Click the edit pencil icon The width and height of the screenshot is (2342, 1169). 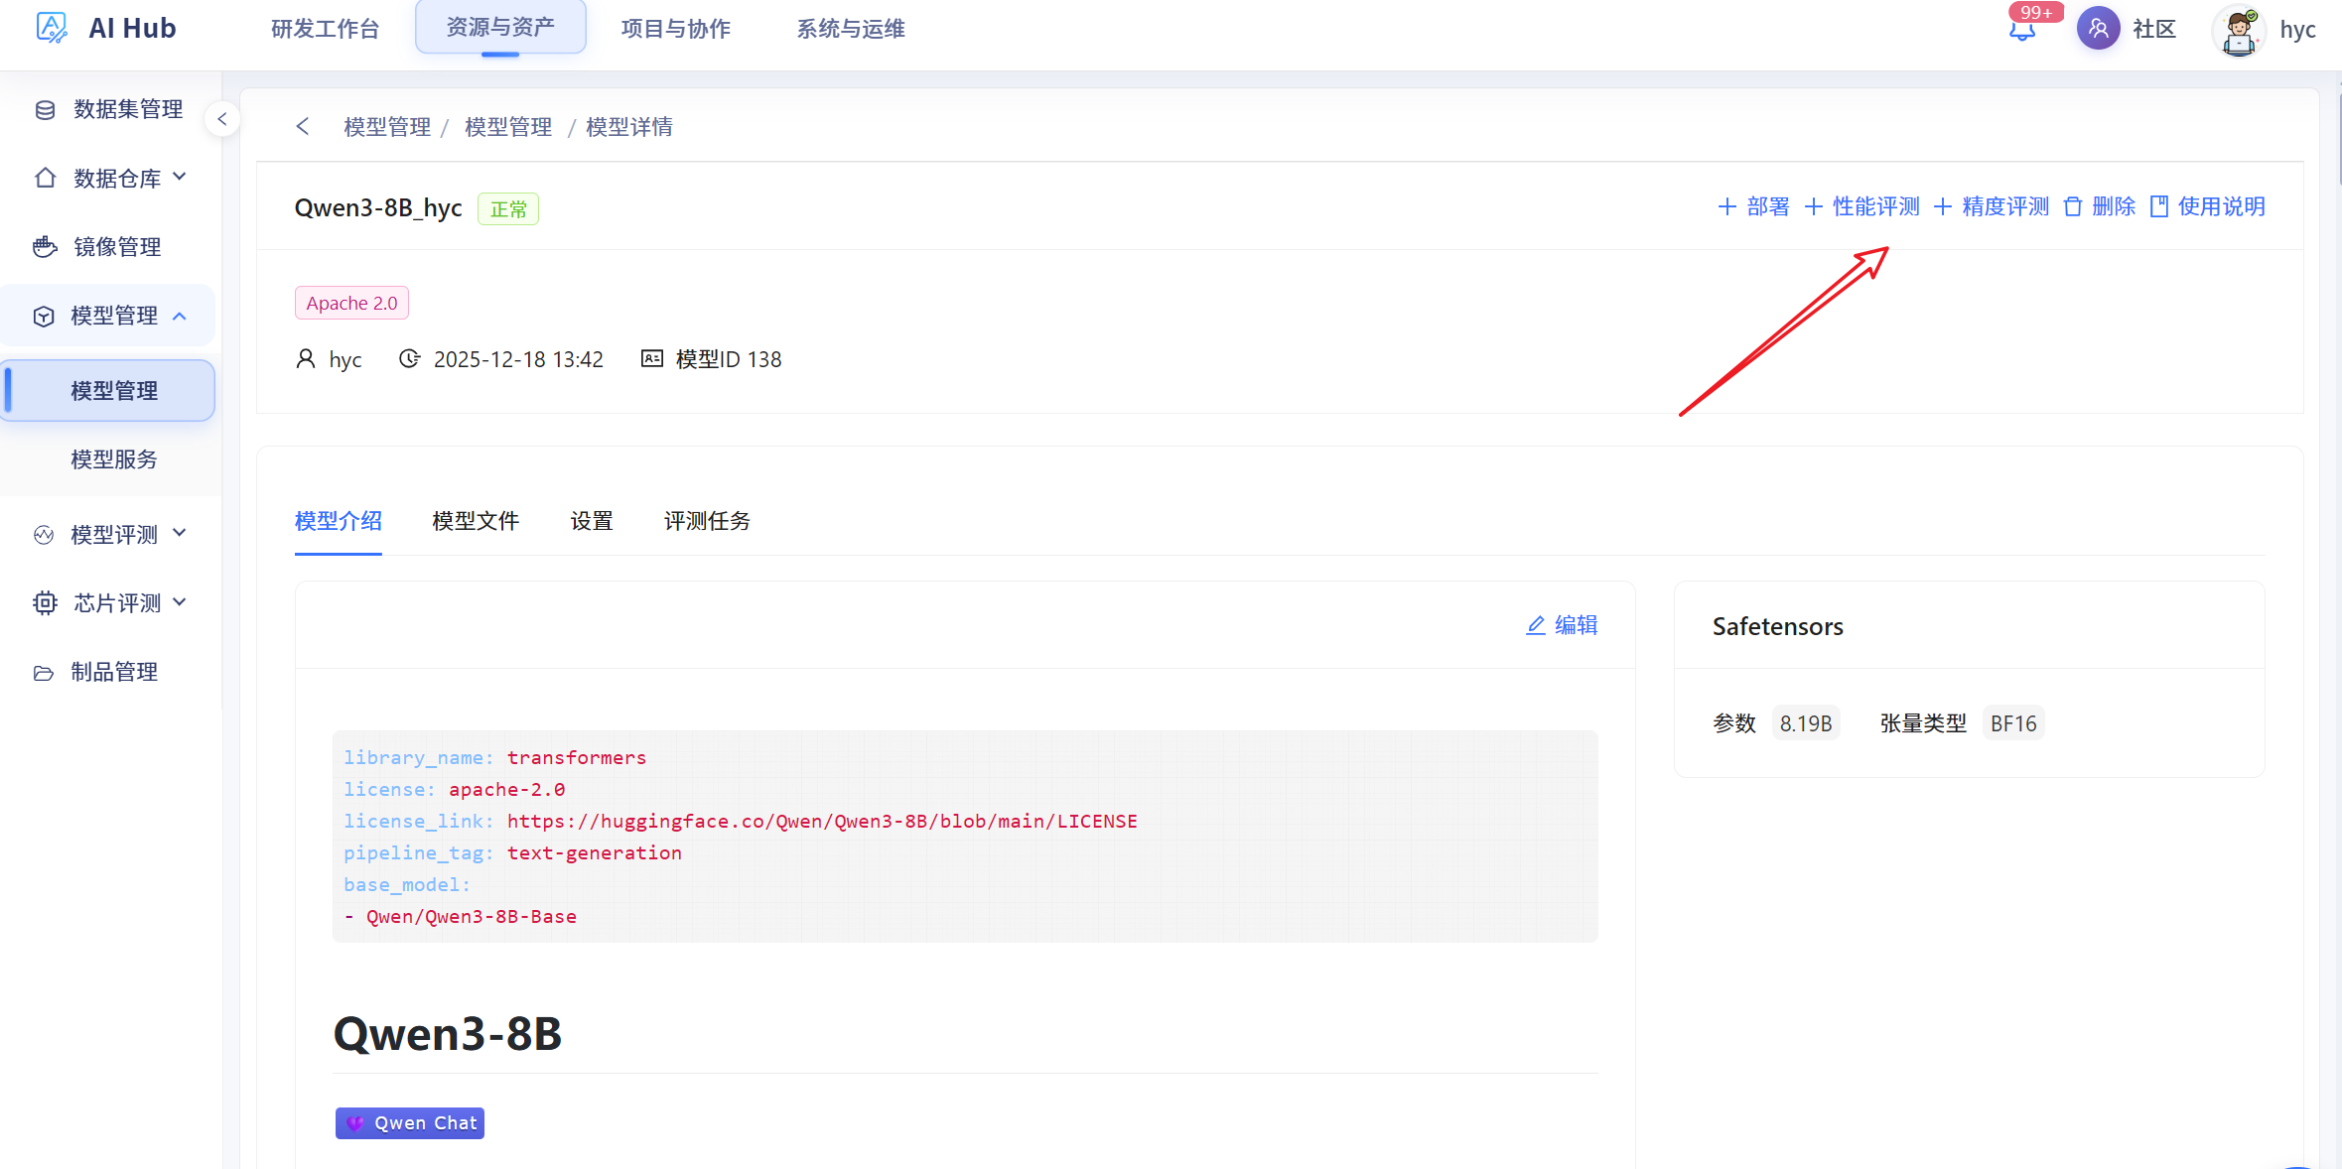pos(1536,625)
